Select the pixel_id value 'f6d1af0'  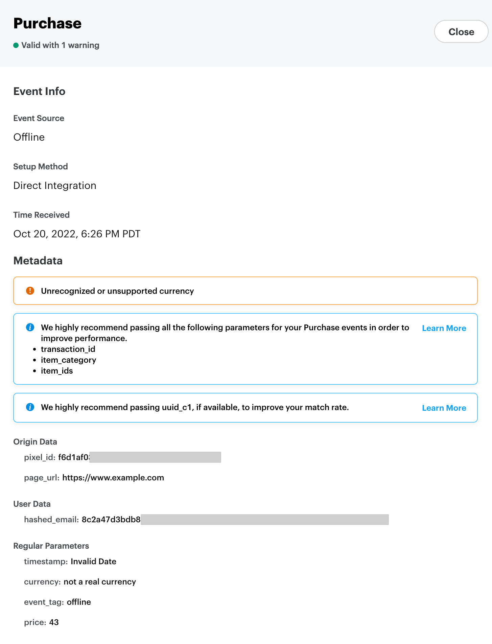(74, 457)
